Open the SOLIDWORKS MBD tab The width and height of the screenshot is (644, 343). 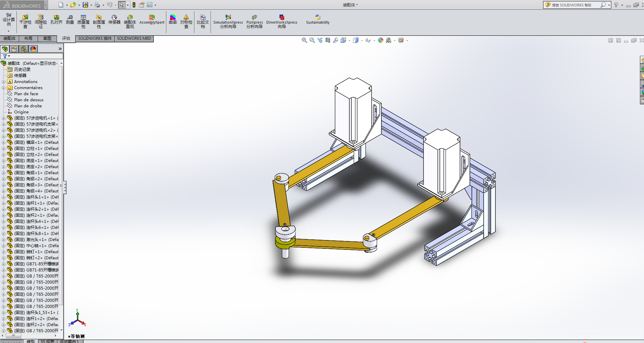(134, 38)
